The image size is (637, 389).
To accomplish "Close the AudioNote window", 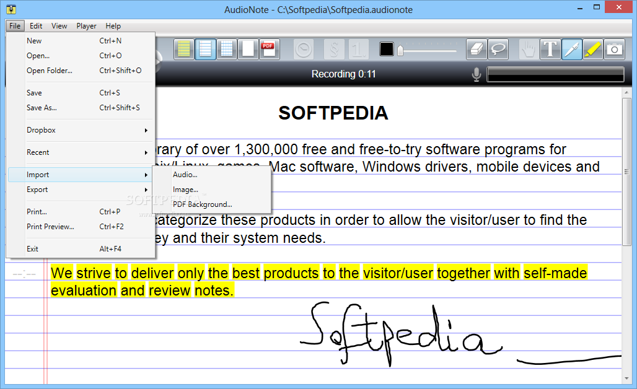I will click(618, 7).
